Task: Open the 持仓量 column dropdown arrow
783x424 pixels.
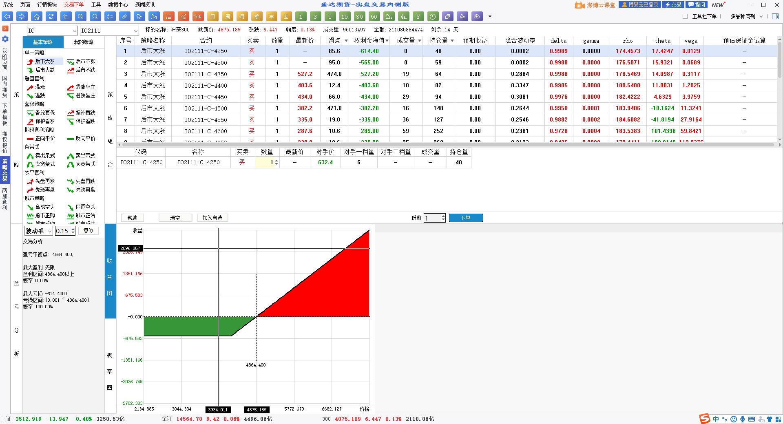Action: [x=452, y=41]
